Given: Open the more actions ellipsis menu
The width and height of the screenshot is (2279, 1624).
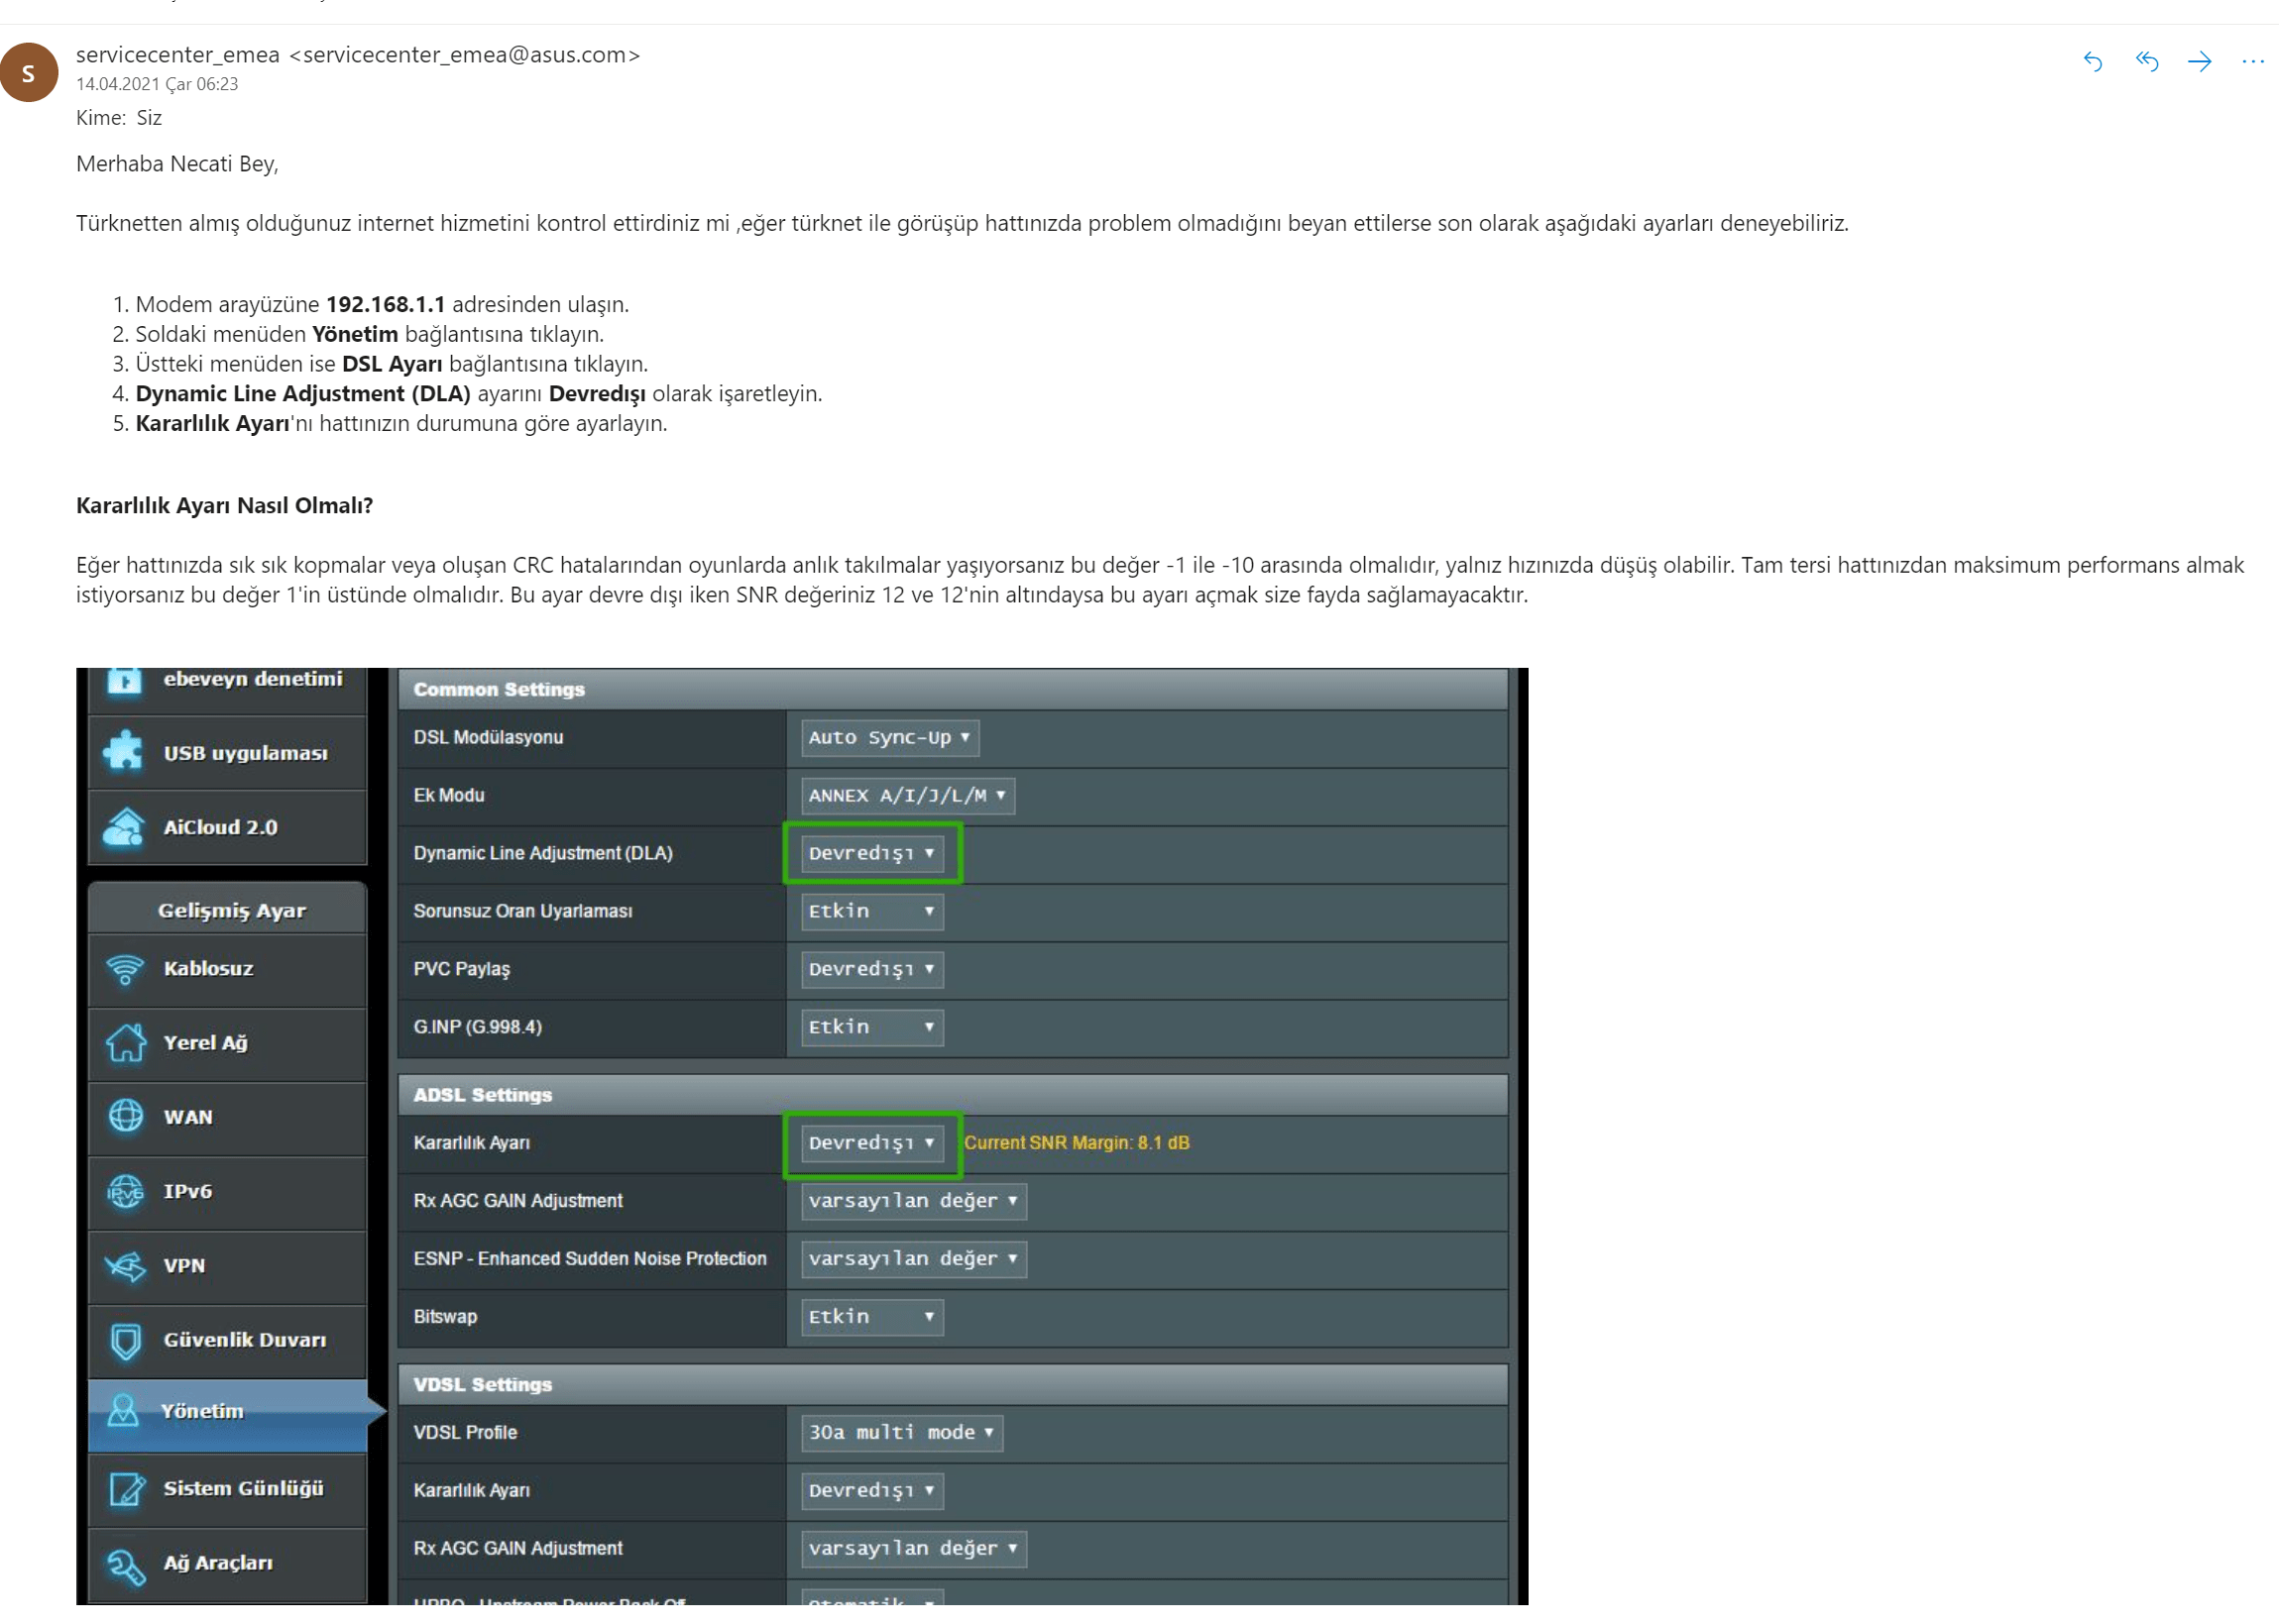Looking at the screenshot, I should click(2252, 62).
